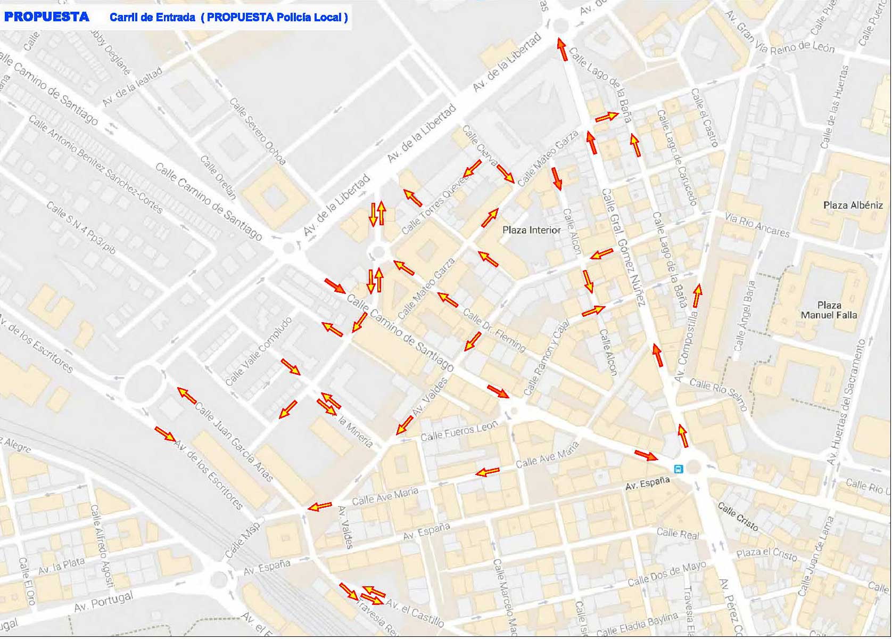Click the 'Calle Fueros Leon' street label
This screenshot has width=892, height=639.
460,431
